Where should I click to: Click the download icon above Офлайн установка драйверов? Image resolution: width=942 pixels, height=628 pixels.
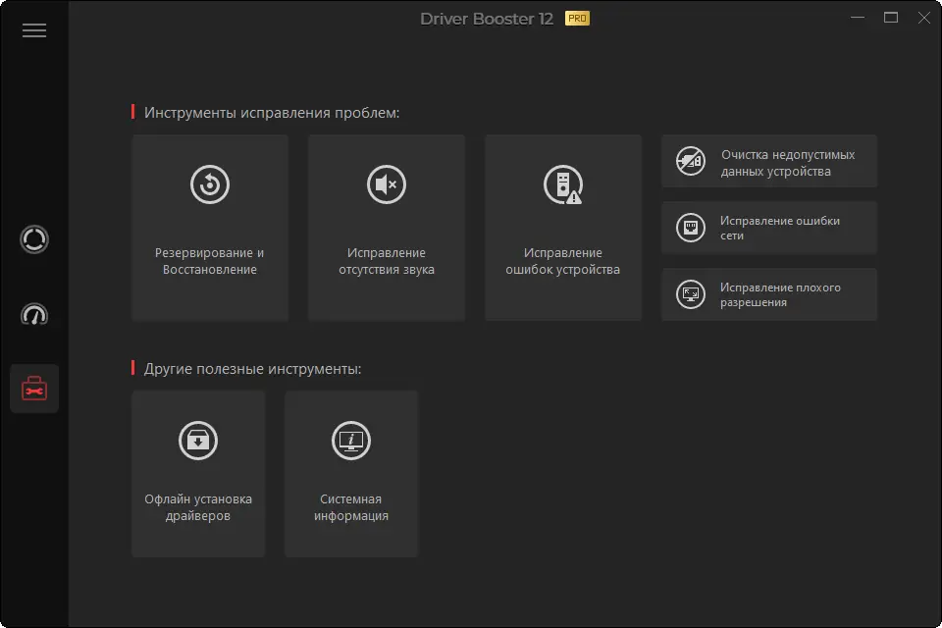[x=198, y=441]
